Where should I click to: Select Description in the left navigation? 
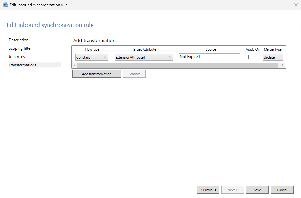tap(19, 40)
